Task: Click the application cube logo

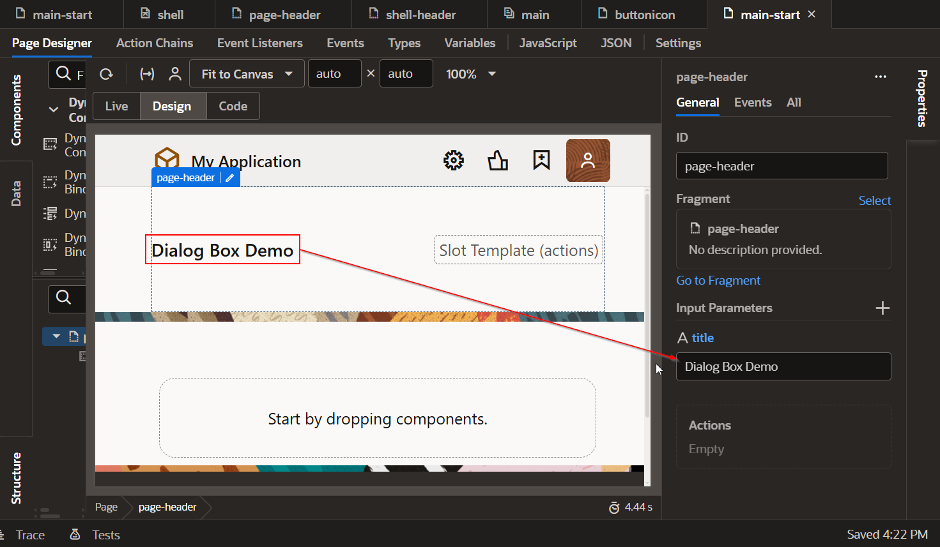Action: coord(167,159)
